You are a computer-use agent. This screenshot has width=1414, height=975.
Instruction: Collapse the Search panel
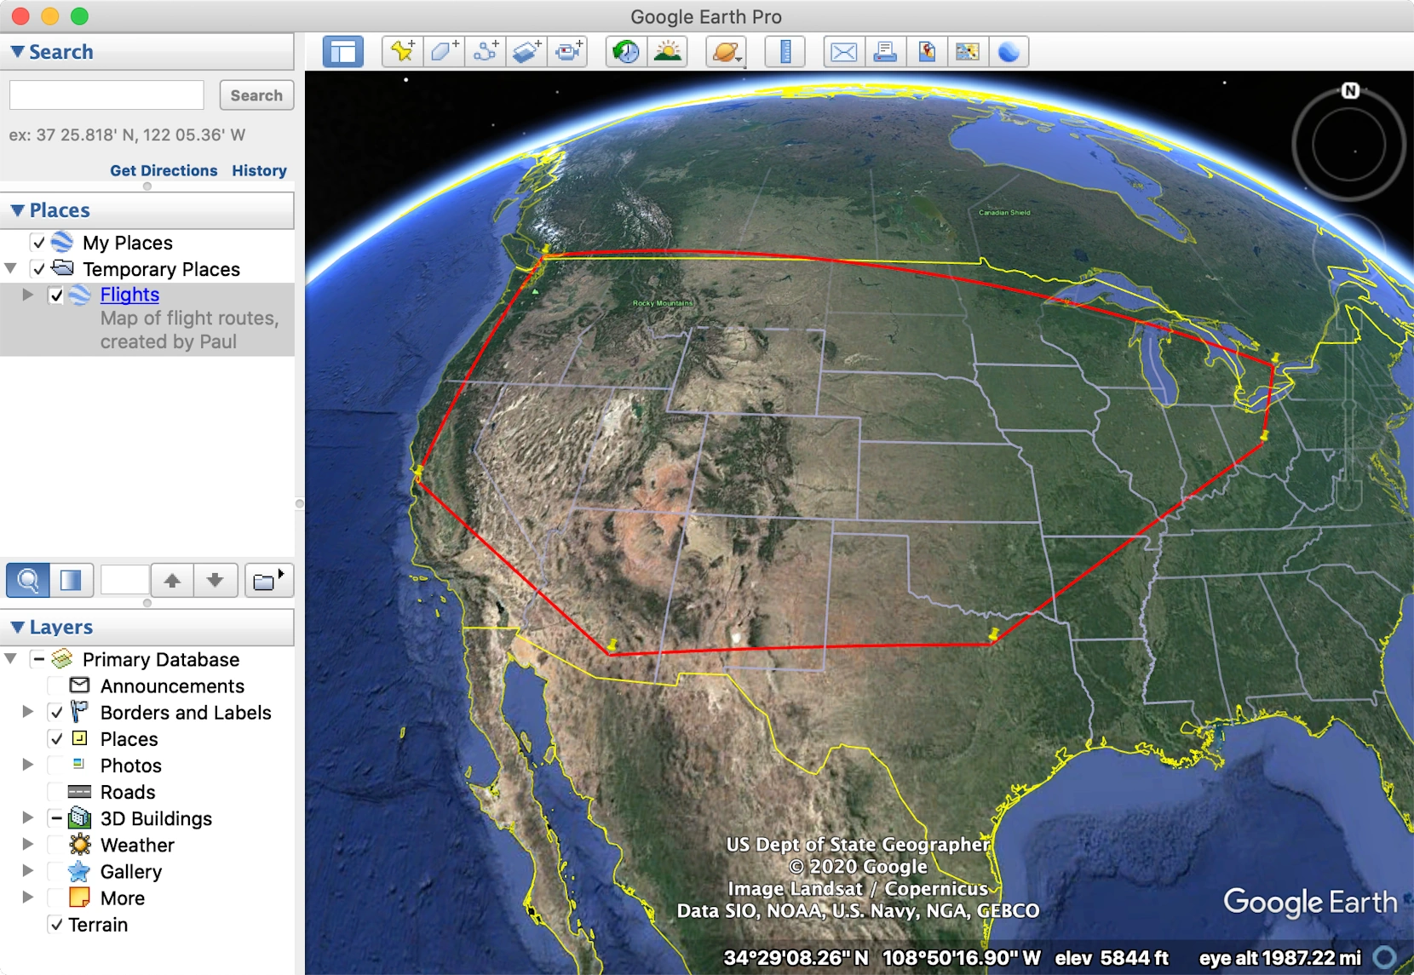pos(17,52)
